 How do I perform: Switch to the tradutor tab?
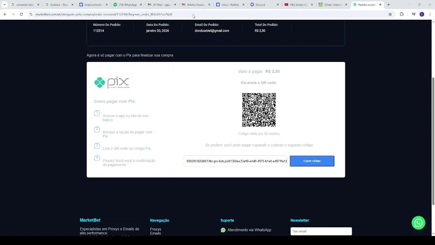(x=59, y=5)
